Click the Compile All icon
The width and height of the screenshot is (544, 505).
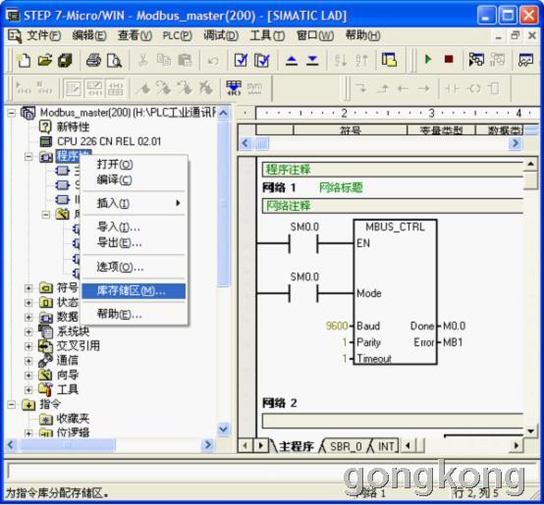262,60
